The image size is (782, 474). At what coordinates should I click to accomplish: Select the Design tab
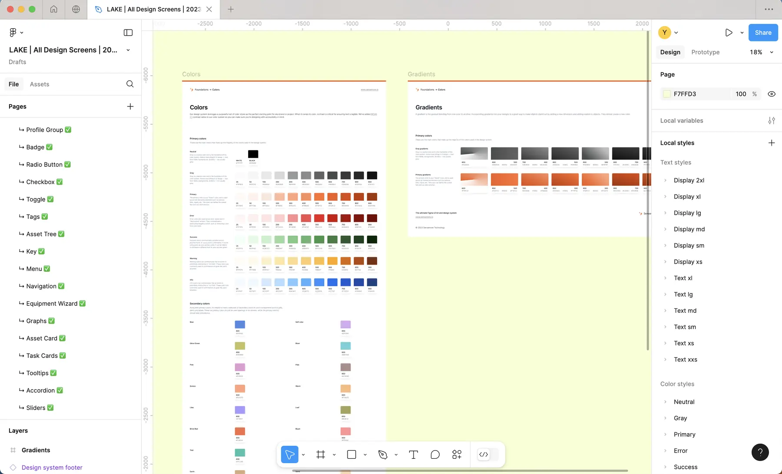click(670, 52)
